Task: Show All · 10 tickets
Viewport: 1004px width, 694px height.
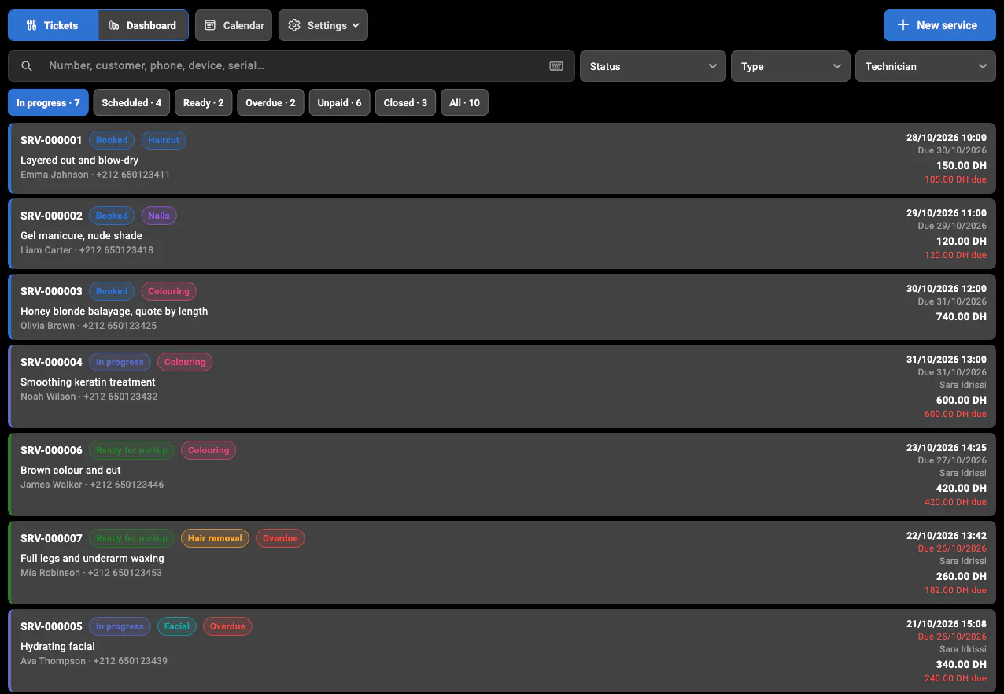Action: (465, 102)
